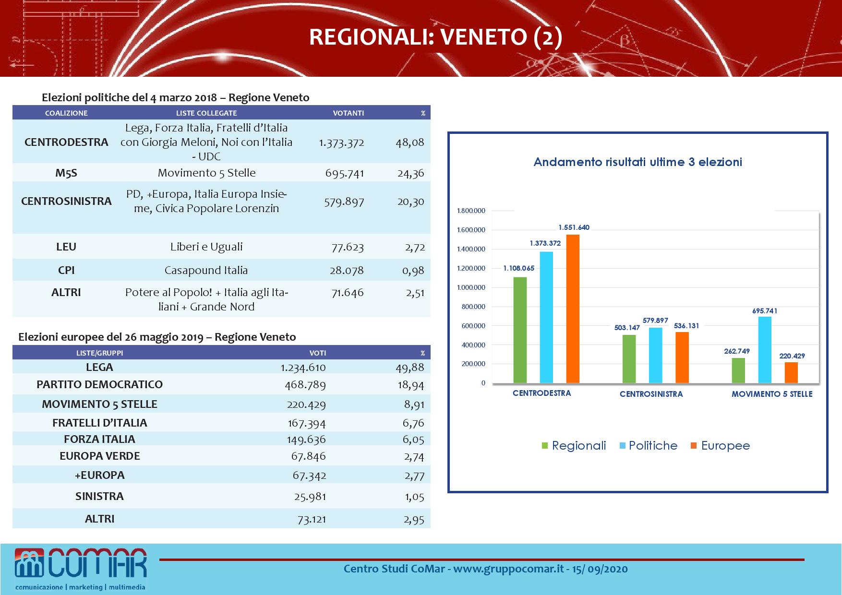This screenshot has height=595, width=842.
Task: Click the CoMar logo in the footer
Action: point(81,569)
